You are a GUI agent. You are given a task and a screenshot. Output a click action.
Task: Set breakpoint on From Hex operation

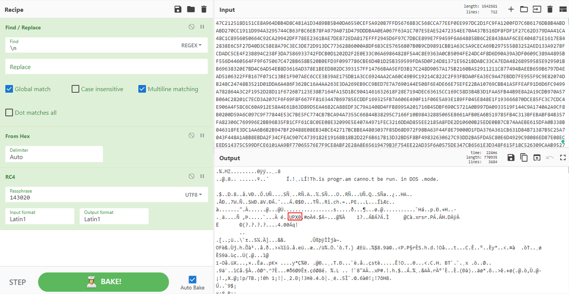[x=202, y=136]
